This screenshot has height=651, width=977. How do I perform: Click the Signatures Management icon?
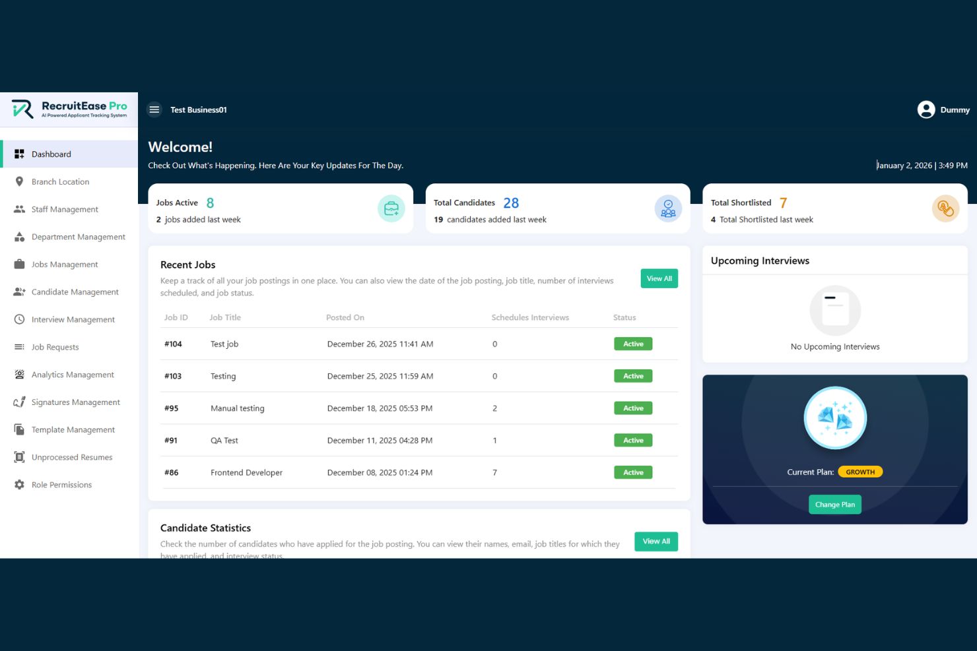pyautogui.click(x=19, y=402)
